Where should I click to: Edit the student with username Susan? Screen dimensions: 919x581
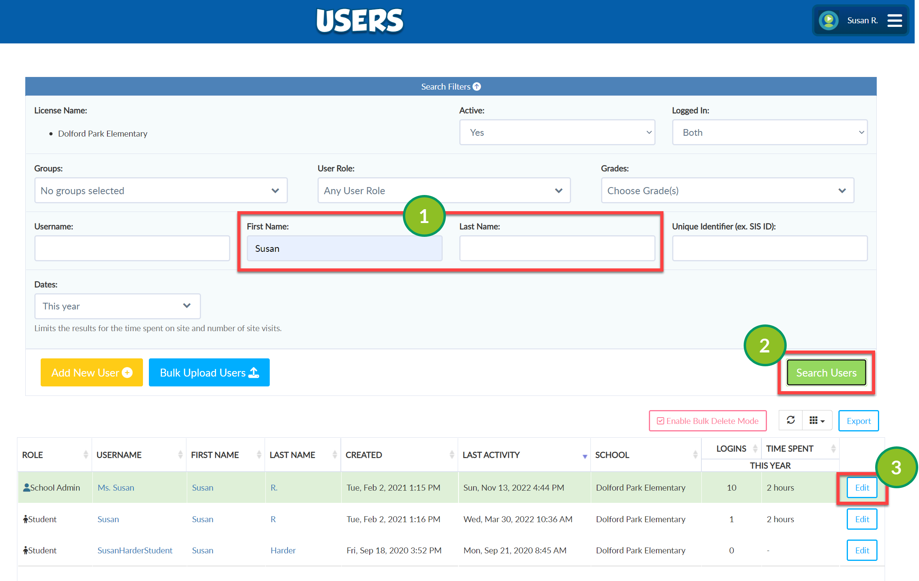click(862, 519)
